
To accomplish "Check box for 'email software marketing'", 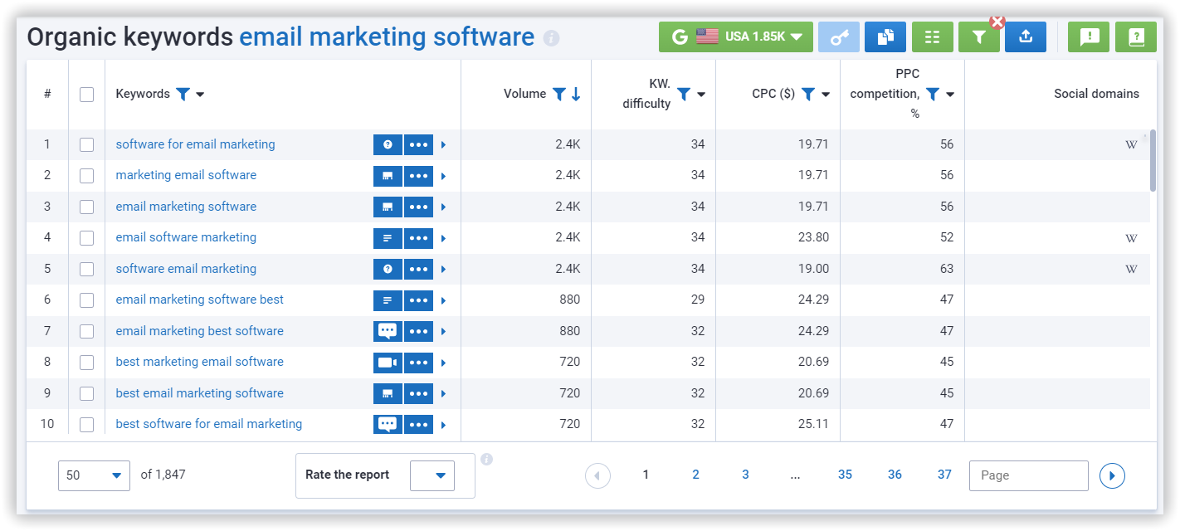I will point(86,237).
